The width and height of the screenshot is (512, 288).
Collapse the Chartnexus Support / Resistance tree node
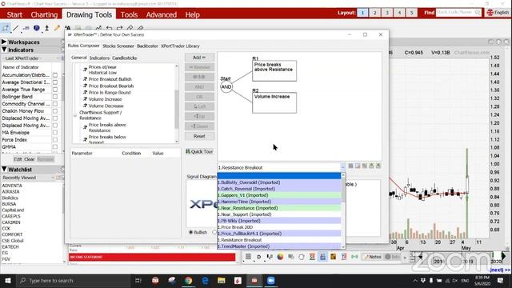coord(74,115)
